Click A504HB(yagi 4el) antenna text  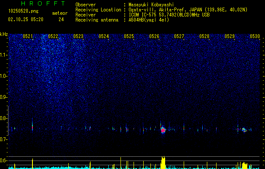[149, 20]
